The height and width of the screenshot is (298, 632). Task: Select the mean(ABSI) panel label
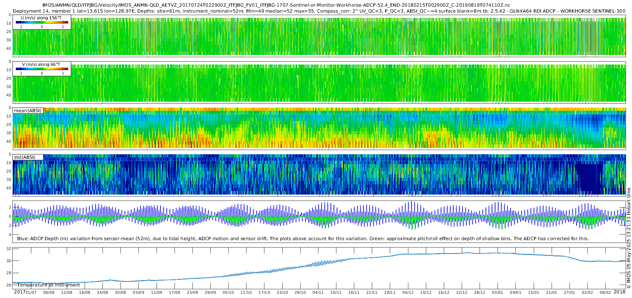[x=28, y=110]
